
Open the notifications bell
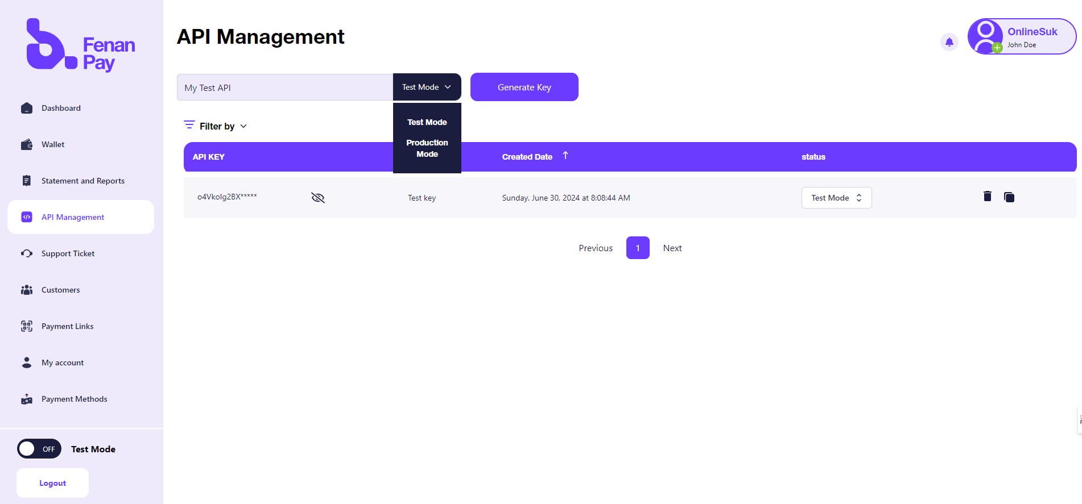[949, 42]
